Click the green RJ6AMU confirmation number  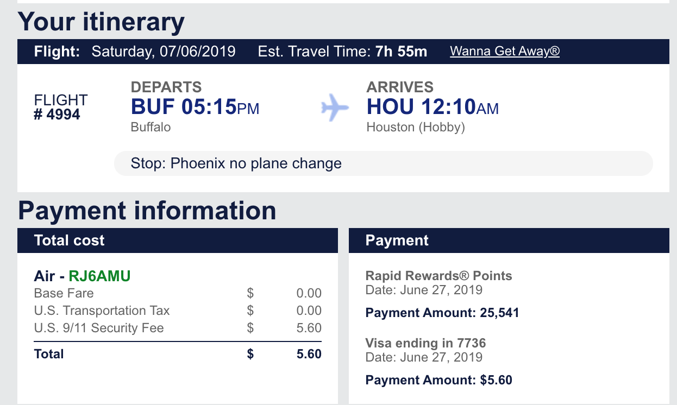[99, 276]
